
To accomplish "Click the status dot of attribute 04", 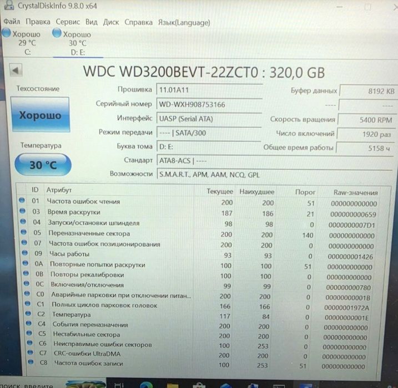I will click(x=23, y=222).
